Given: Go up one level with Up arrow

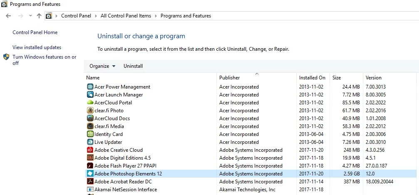Looking at the screenshot, I should point(39,16).
